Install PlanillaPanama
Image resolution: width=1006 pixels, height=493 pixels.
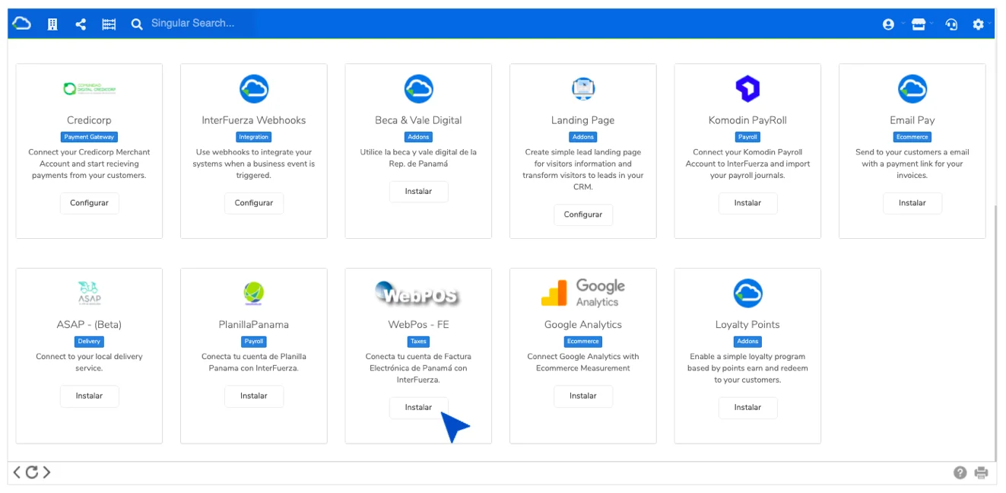[x=254, y=396]
